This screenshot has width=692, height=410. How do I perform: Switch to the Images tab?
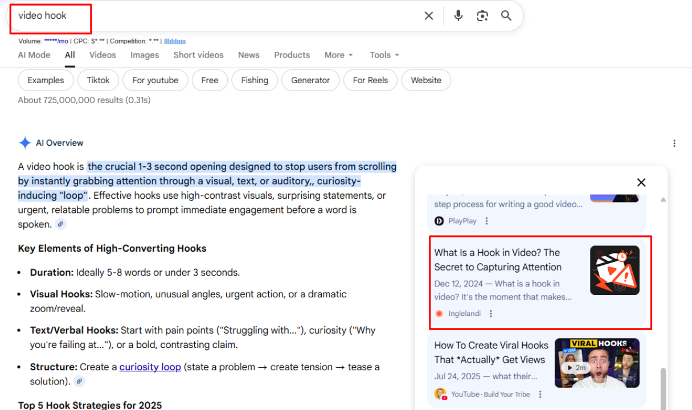point(144,55)
